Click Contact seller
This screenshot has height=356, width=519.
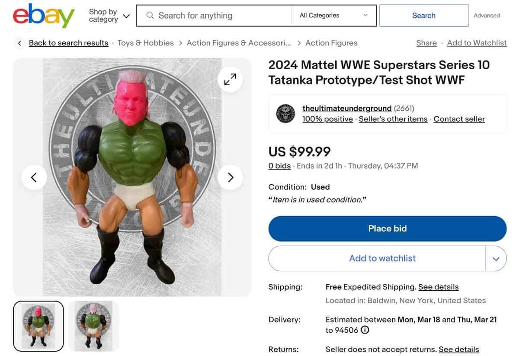click(459, 119)
